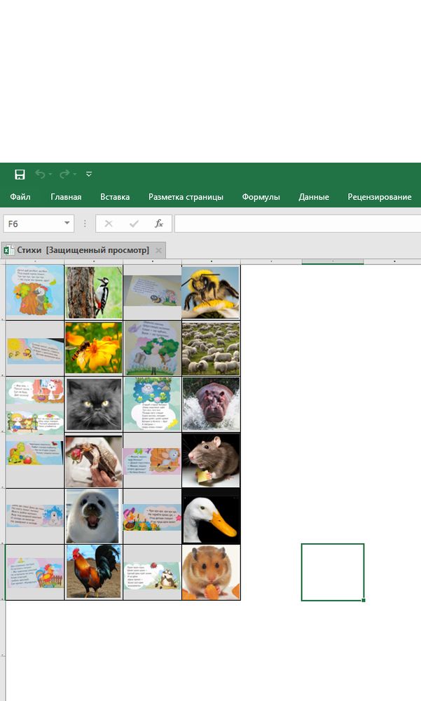
Task: Select the rooster picture in the sheet
Action: (x=93, y=572)
